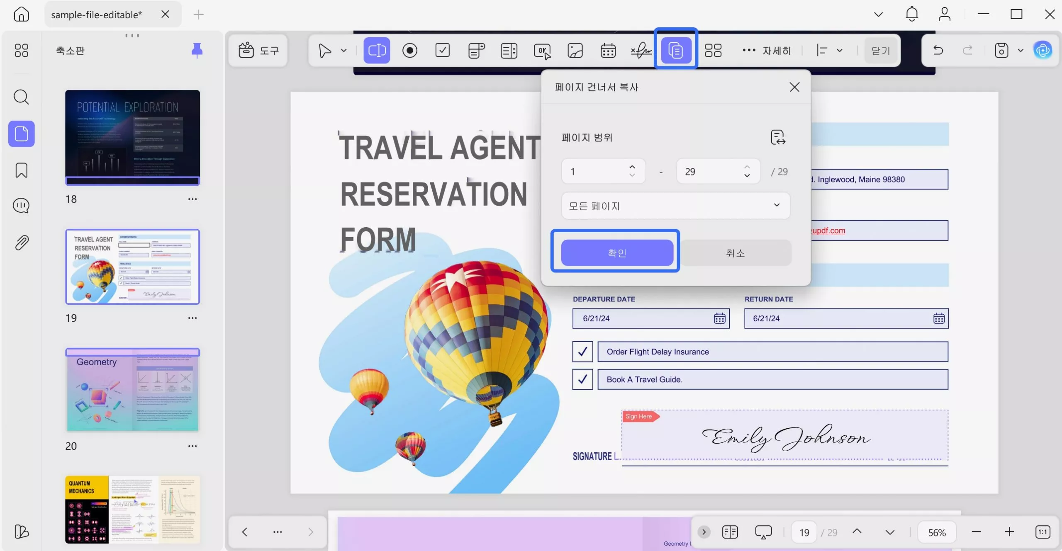
Task: Open page 19 thumbnail options menu
Action: click(x=192, y=318)
